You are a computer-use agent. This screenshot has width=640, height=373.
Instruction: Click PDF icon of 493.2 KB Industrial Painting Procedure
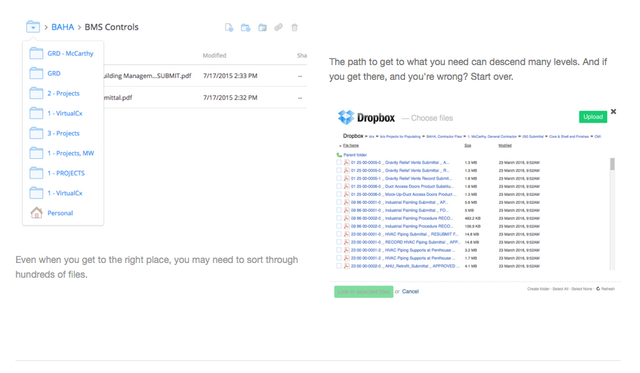347,218
